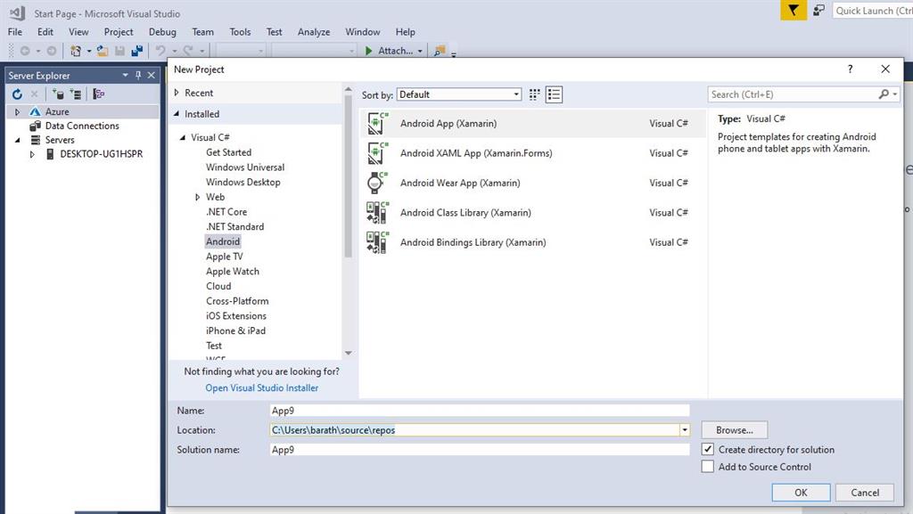Open the Sort by dropdown
Screen dimensions: 913x514
coord(459,94)
